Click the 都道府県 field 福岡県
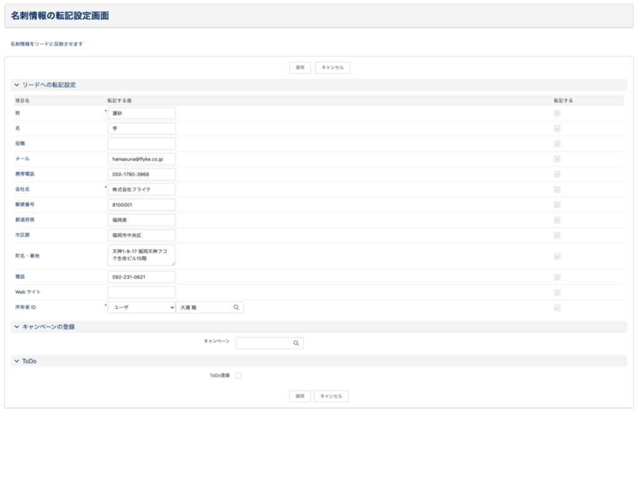The width and height of the screenshot is (638, 485). click(x=141, y=220)
